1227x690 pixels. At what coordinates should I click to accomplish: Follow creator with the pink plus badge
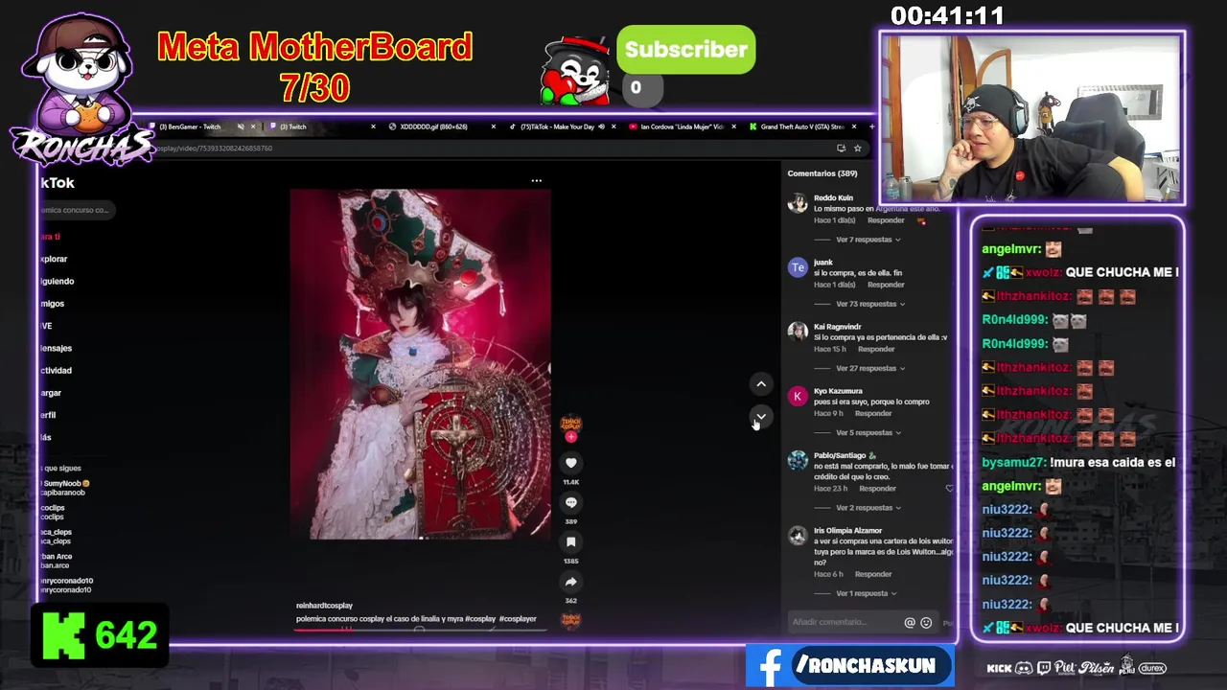(x=571, y=437)
